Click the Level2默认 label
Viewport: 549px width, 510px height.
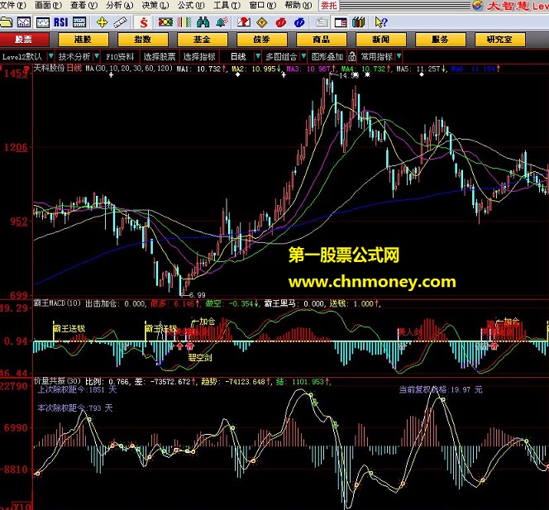[x=22, y=56]
